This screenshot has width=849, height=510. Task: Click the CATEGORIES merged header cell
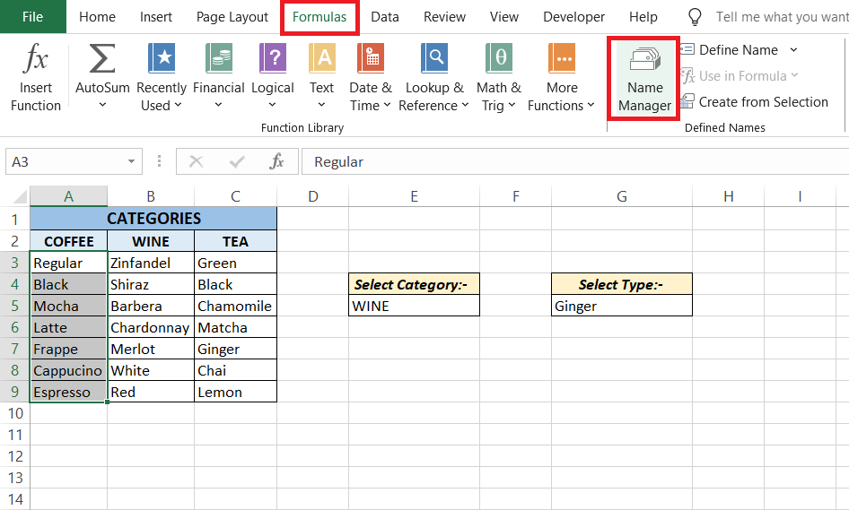pyautogui.click(x=153, y=218)
